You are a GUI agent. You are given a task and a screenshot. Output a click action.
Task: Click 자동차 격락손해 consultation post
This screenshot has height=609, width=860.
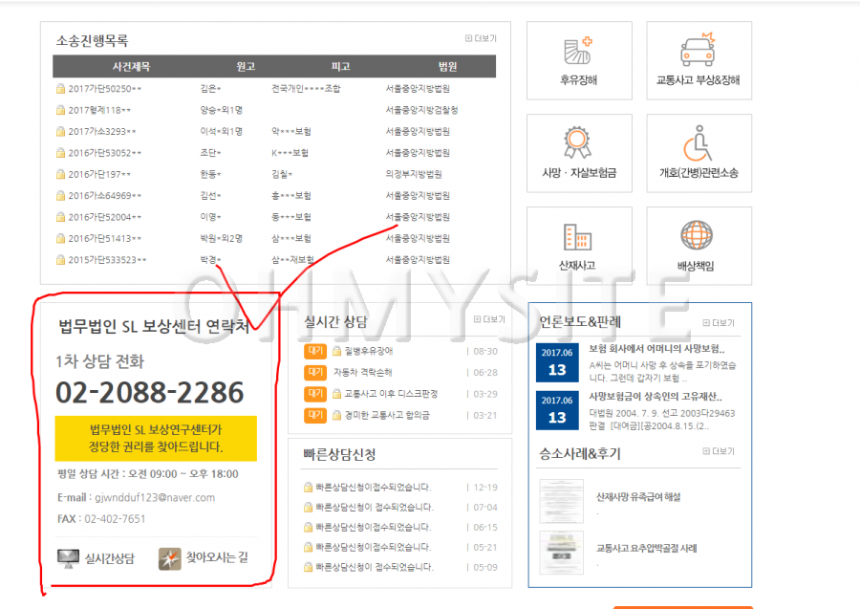[x=361, y=373]
